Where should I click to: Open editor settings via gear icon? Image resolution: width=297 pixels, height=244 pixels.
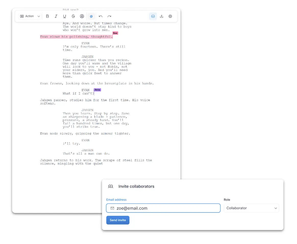170,16
